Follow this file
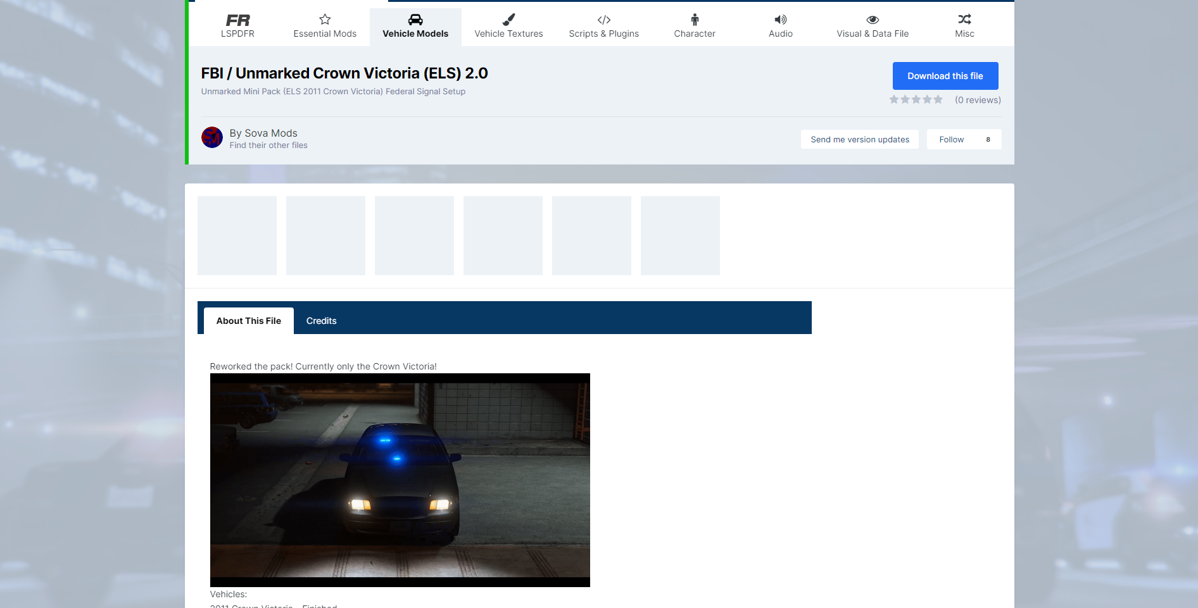The width and height of the screenshot is (1198, 608). 952,139
